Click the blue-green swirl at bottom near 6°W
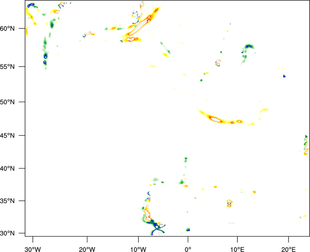This screenshot has width=310, height=252. [157, 226]
